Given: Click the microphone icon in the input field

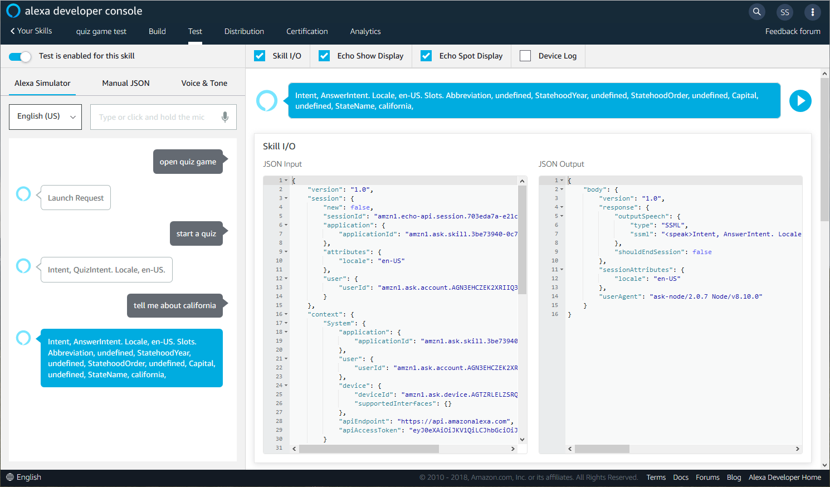Looking at the screenshot, I should coord(225,117).
